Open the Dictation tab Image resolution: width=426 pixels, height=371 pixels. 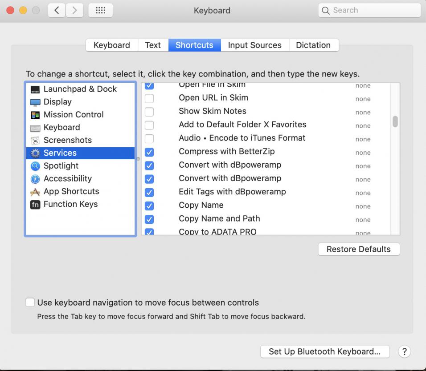coord(313,45)
